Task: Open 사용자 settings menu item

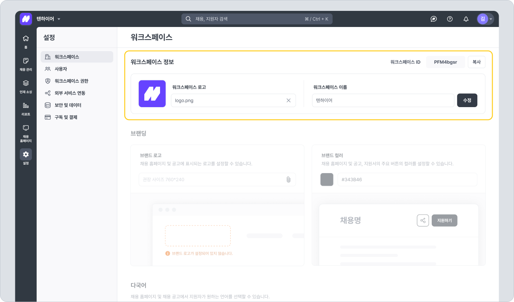Action: [77, 69]
